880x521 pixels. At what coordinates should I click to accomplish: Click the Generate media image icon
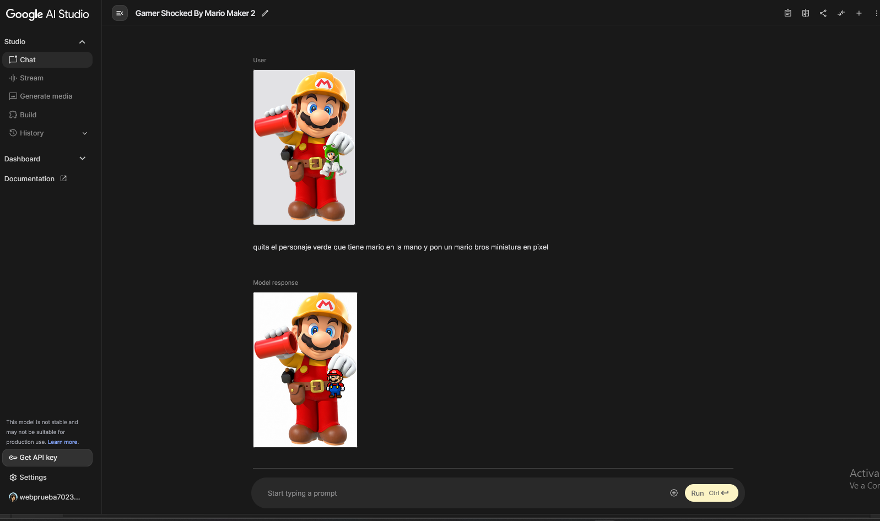click(x=13, y=96)
